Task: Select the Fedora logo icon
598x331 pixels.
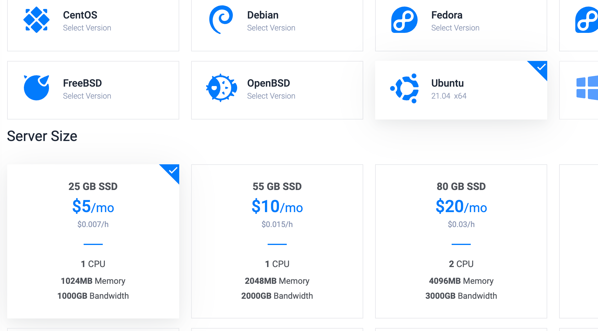Action: (x=404, y=20)
